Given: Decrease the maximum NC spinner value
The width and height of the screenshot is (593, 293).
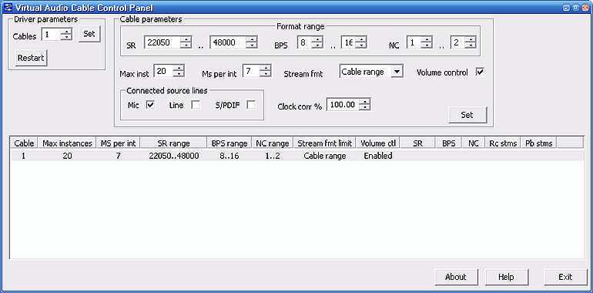Looking at the screenshot, I should click(x=470, y=45).
